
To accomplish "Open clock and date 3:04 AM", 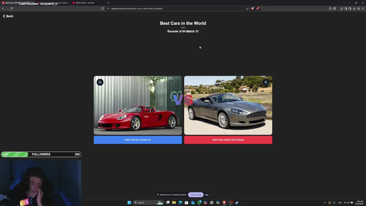I will coord(359,203).
